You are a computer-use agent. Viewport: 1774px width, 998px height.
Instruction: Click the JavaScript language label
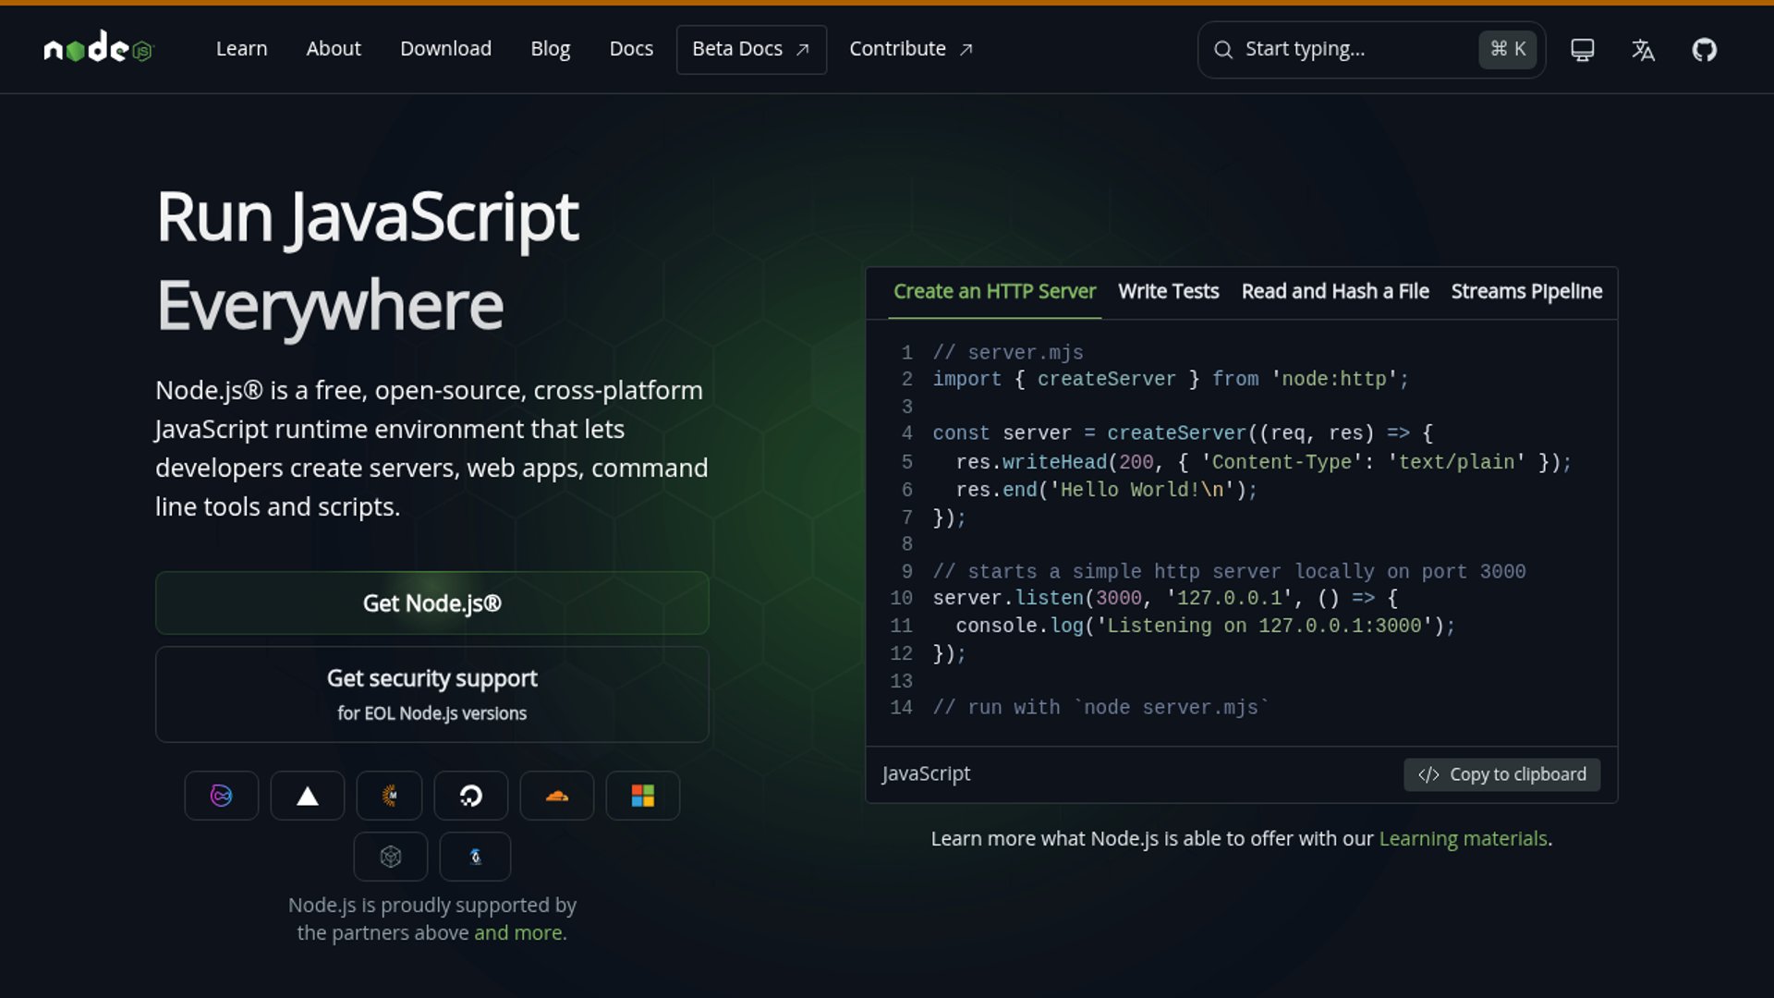926,774
